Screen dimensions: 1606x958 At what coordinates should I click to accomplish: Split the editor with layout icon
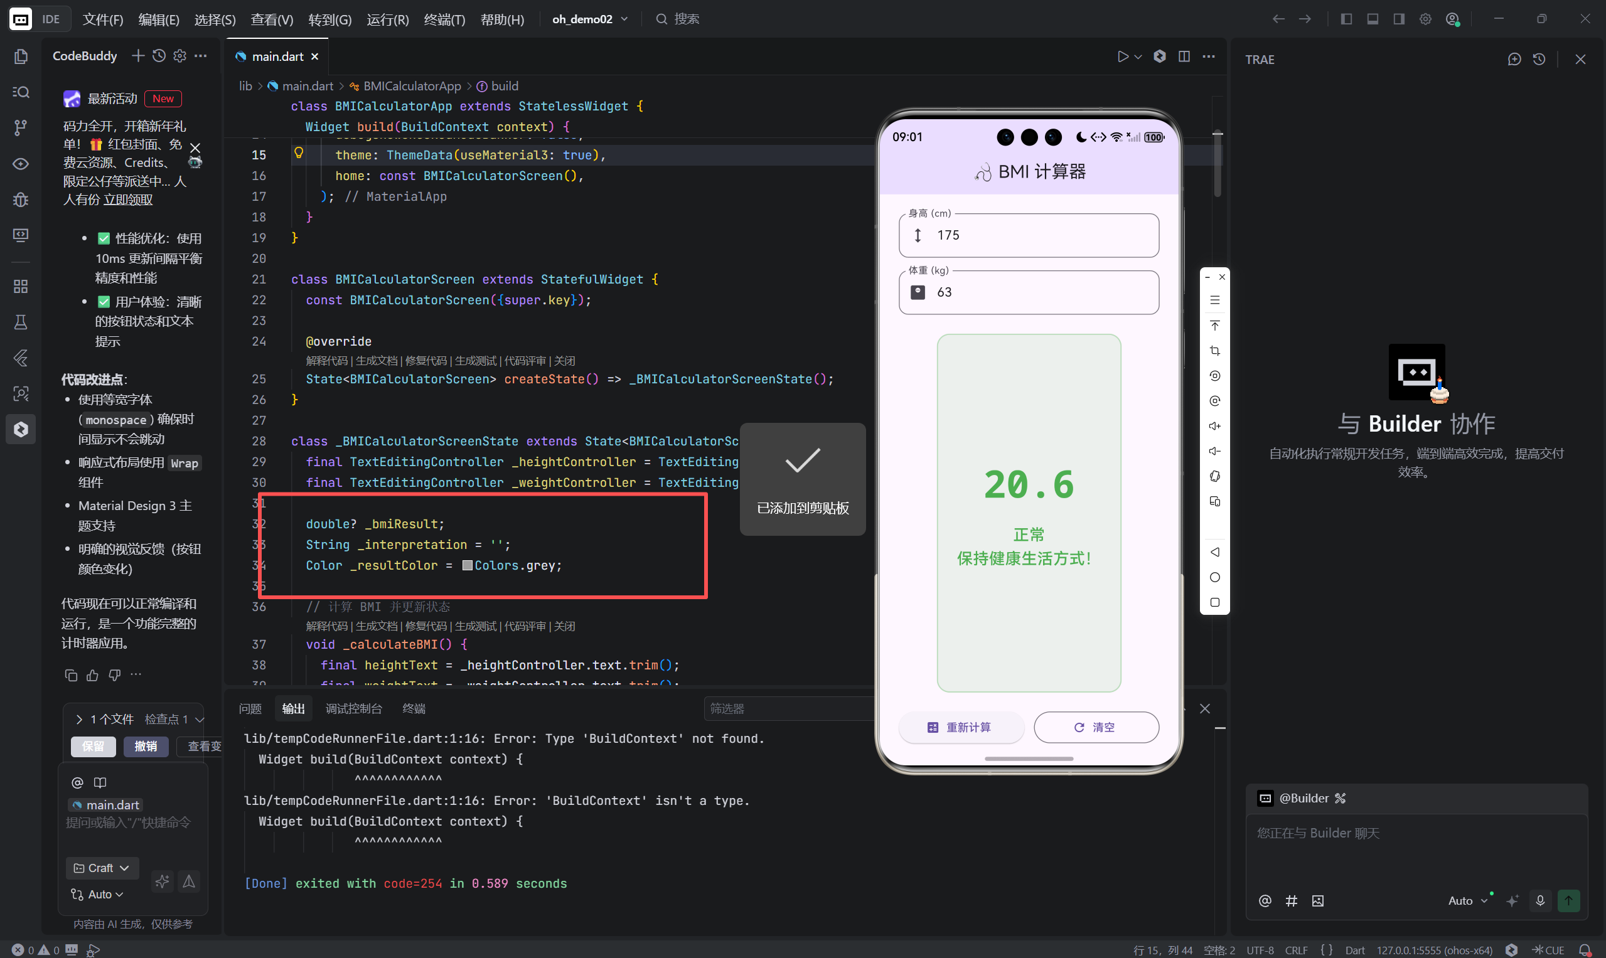(x=1184, y=57)
